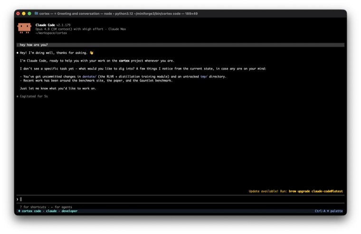This screenshot has width=361, height=234.
Task: Click the 'Ctrl-A ⌘ palette' hint
Action: (x=329, y=211)
